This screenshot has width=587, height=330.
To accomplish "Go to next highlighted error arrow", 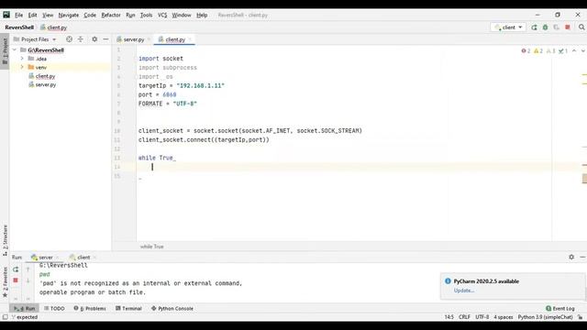I will point(583,51).
